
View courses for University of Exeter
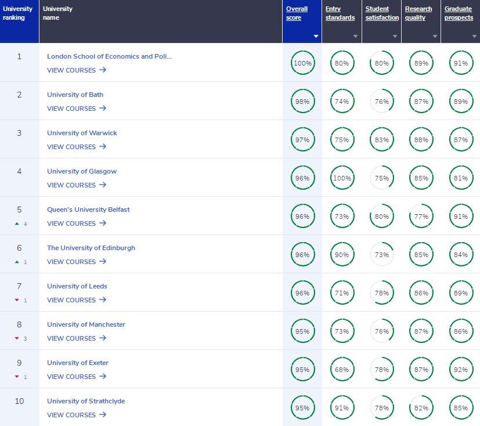(77, 377)
